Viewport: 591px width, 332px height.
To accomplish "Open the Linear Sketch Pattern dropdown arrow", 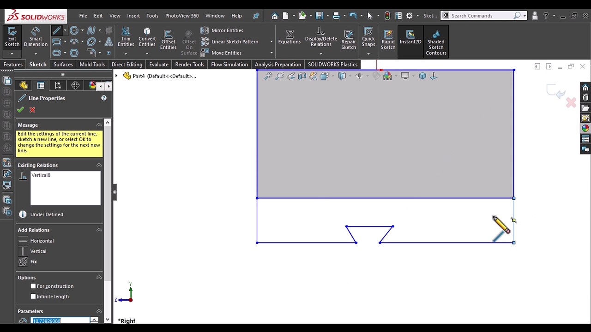I will [271, 41].
